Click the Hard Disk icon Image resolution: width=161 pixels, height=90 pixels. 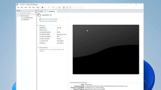coord(40,32)
